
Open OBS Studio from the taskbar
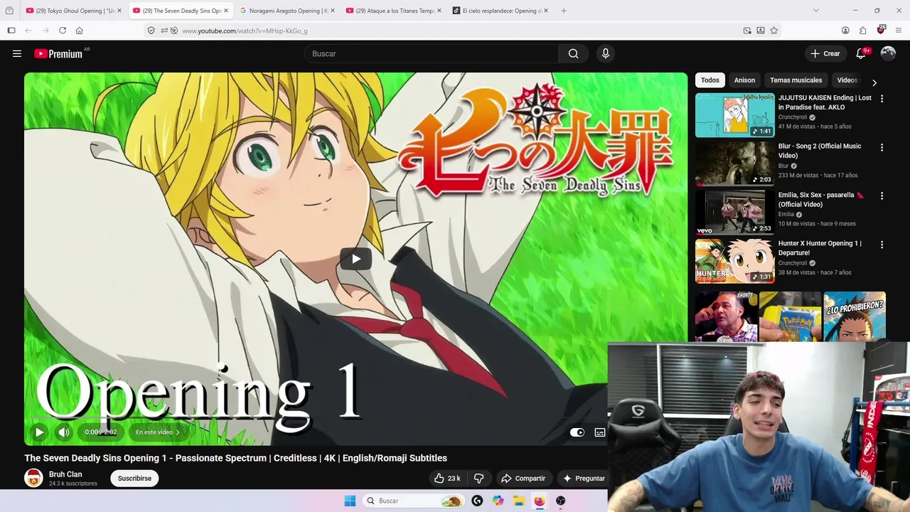pyautogui.click(x=561, y=501)
